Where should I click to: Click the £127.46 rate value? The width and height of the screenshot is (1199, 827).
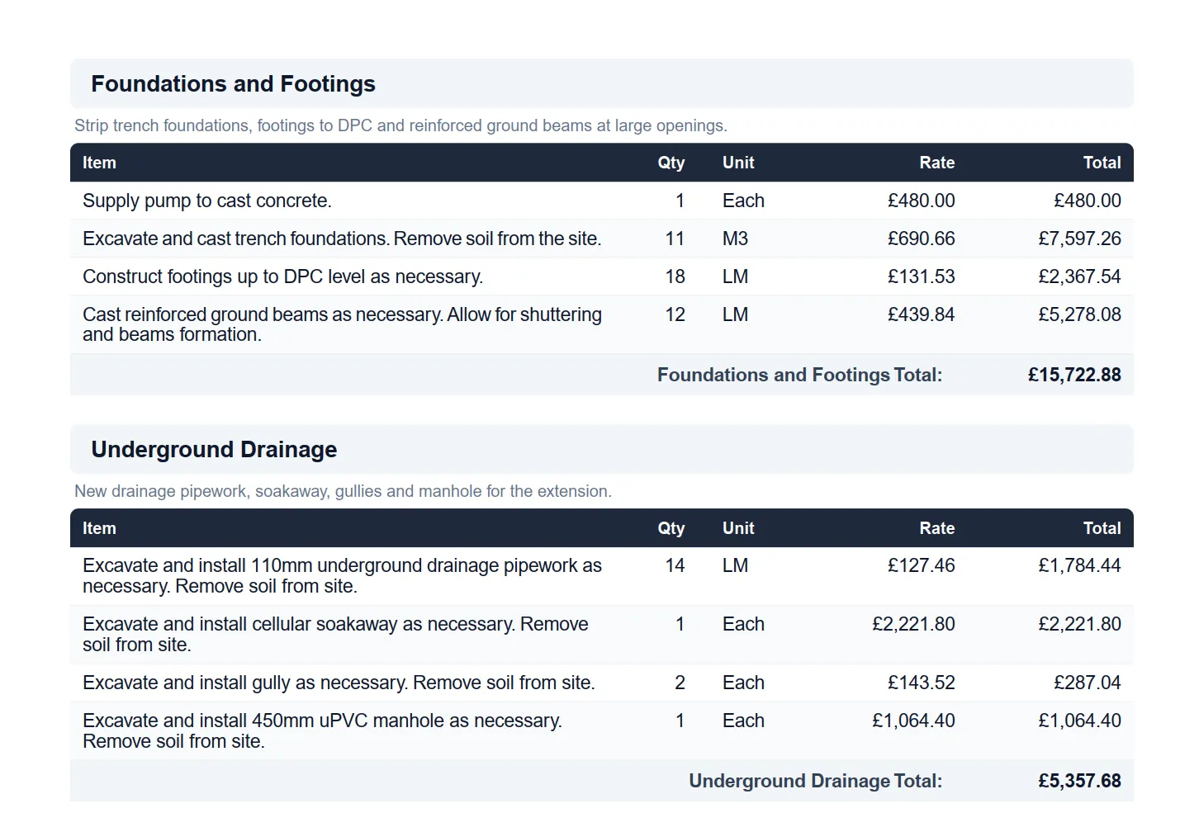click(x=921, y=565)
